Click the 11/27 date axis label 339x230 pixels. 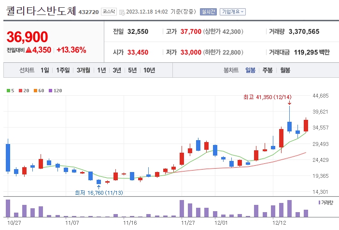[x=188, y=223]
